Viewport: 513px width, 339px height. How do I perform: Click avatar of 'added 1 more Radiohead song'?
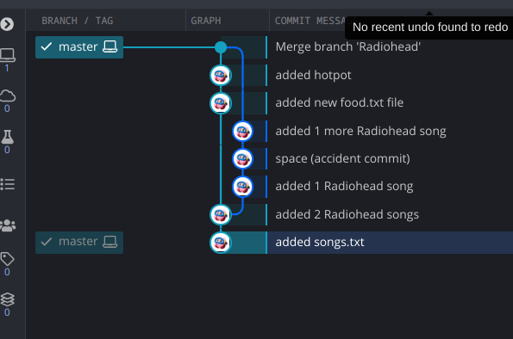[242, 132]
